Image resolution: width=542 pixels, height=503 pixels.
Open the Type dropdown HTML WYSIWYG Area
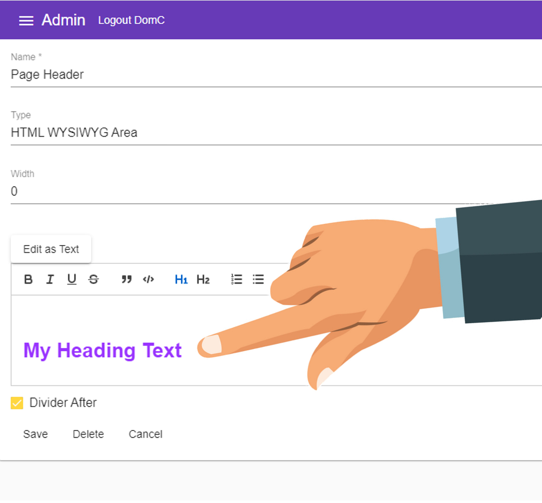276,133
